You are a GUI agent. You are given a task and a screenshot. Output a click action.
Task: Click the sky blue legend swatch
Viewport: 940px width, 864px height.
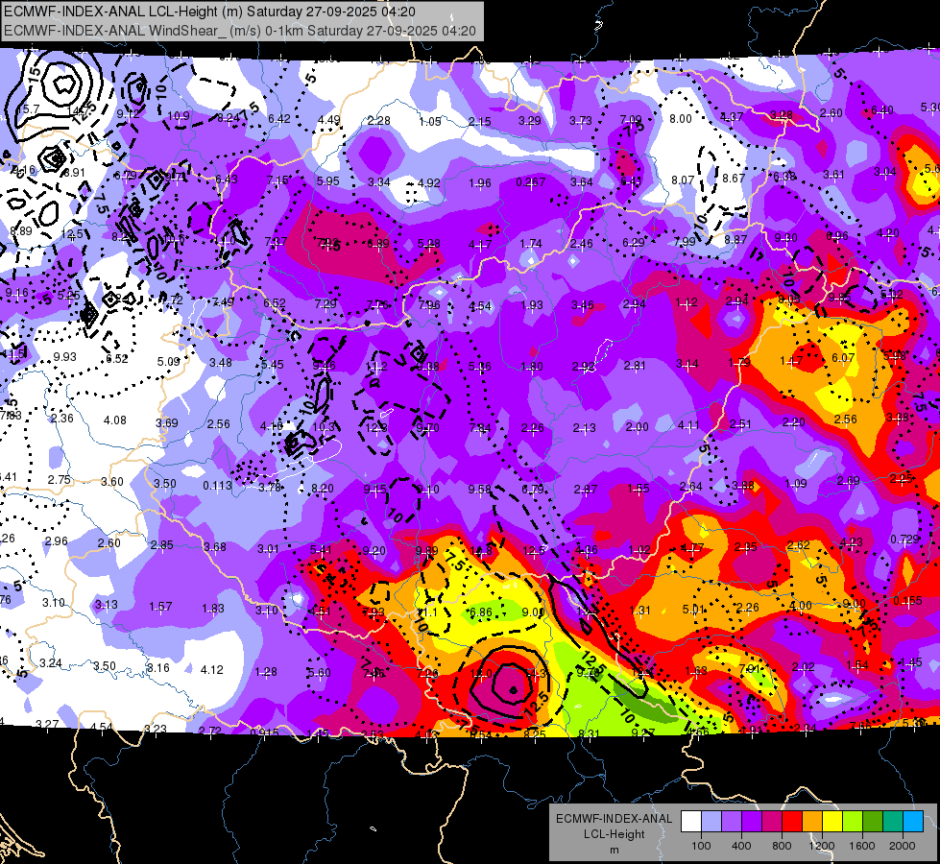(912, 821)
